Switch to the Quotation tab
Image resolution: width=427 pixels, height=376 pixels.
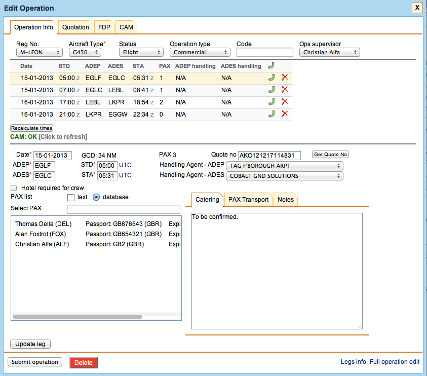coord(75,27)
